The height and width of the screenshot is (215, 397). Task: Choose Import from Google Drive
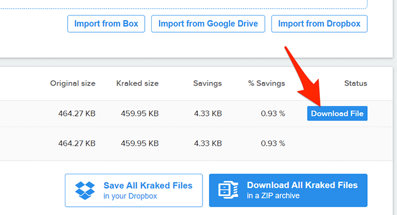coord(208,24)
